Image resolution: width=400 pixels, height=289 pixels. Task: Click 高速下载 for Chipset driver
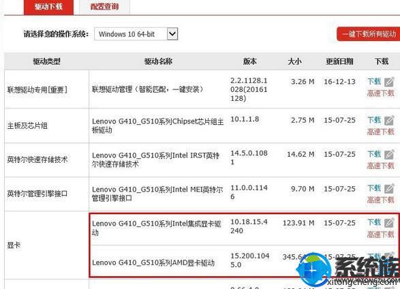(381, 132)
